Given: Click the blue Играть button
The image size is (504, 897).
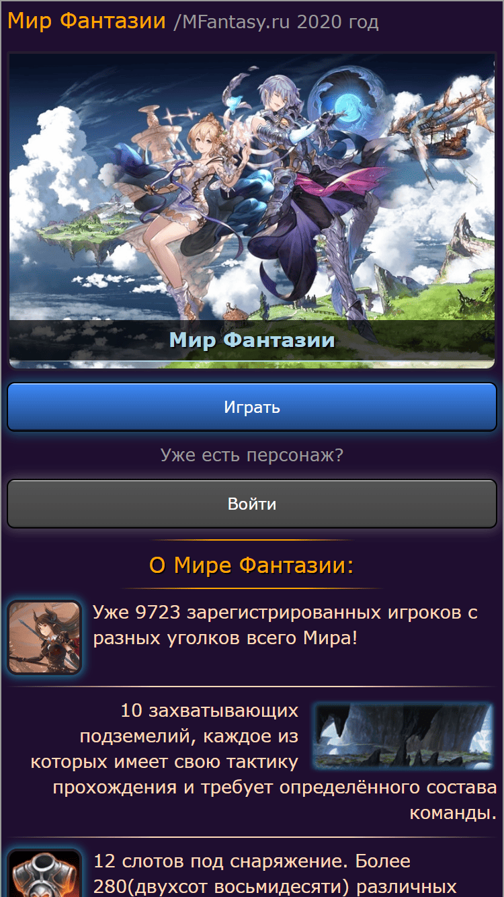Looking at the screenshot, I should pyautogui.click(x=252, y=407).
